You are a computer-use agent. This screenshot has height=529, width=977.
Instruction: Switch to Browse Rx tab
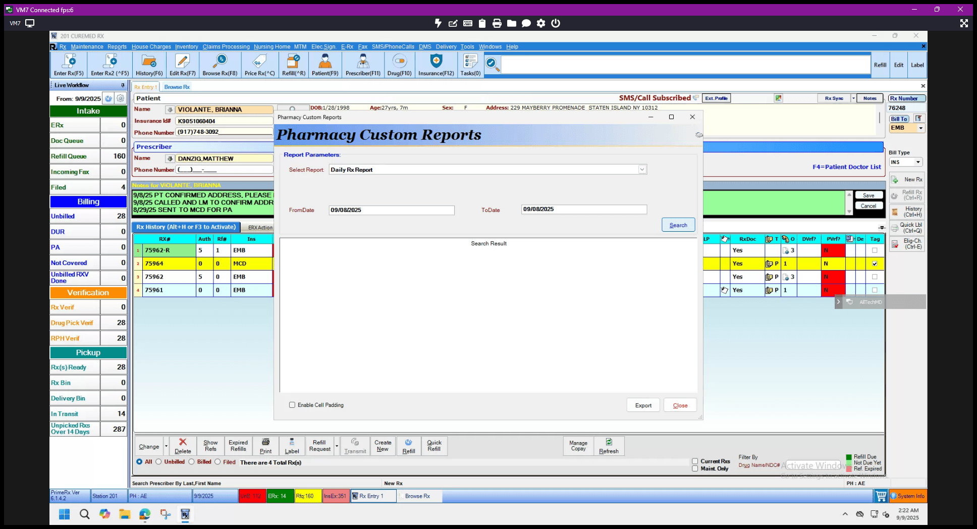point(177,87)
